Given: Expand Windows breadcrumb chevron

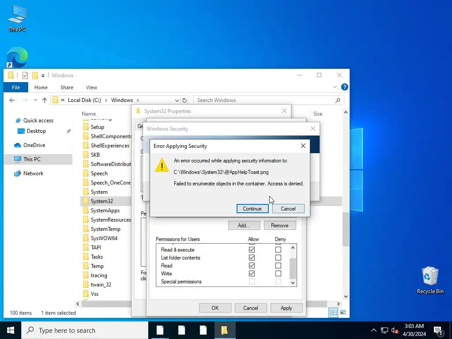Looking at the screenshot, I should [x=138, y=100].
